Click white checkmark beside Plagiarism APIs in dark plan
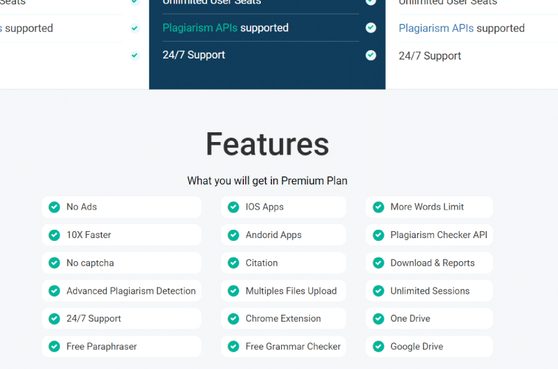558x369 pixels. [371, 28]
